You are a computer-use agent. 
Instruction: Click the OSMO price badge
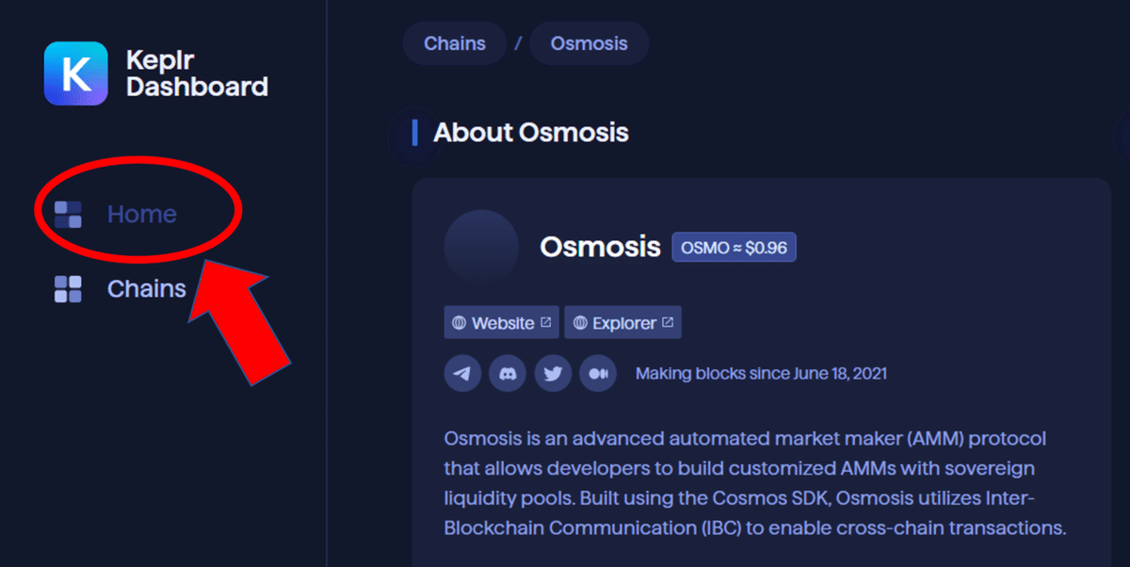pos(734,248)
